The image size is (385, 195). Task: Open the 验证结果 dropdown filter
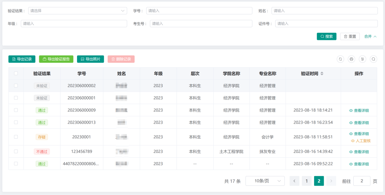[77, 11]
